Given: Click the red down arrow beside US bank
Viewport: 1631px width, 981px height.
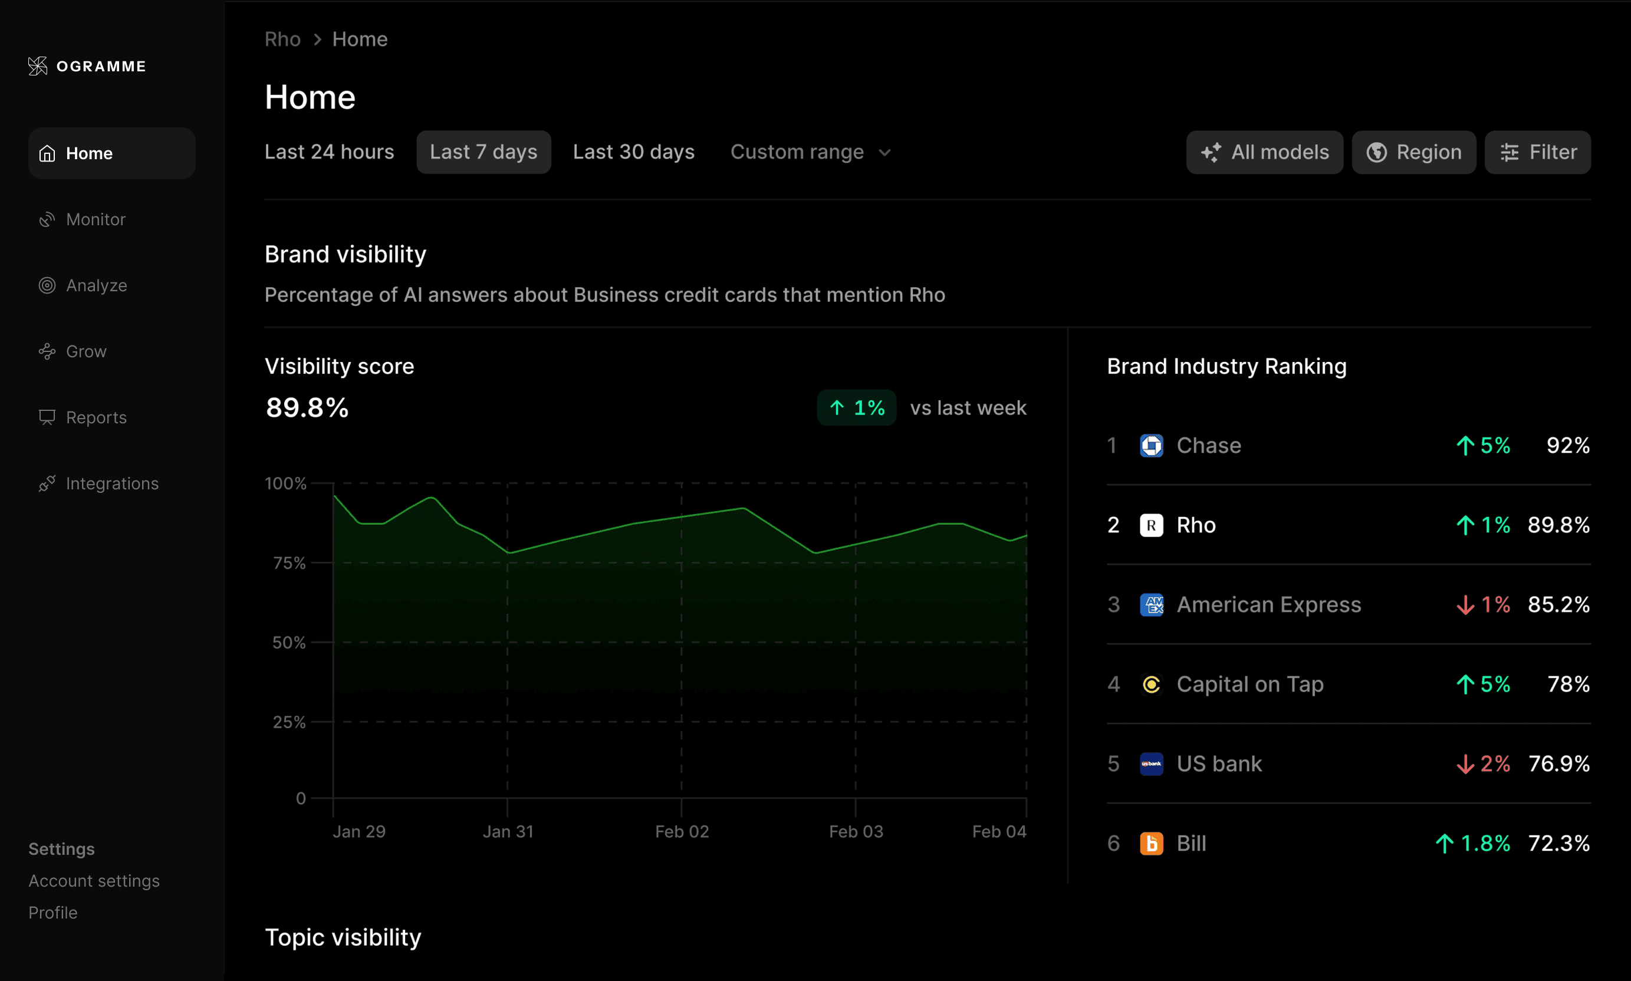Looking at the screenshot, I should [1465, 764].
